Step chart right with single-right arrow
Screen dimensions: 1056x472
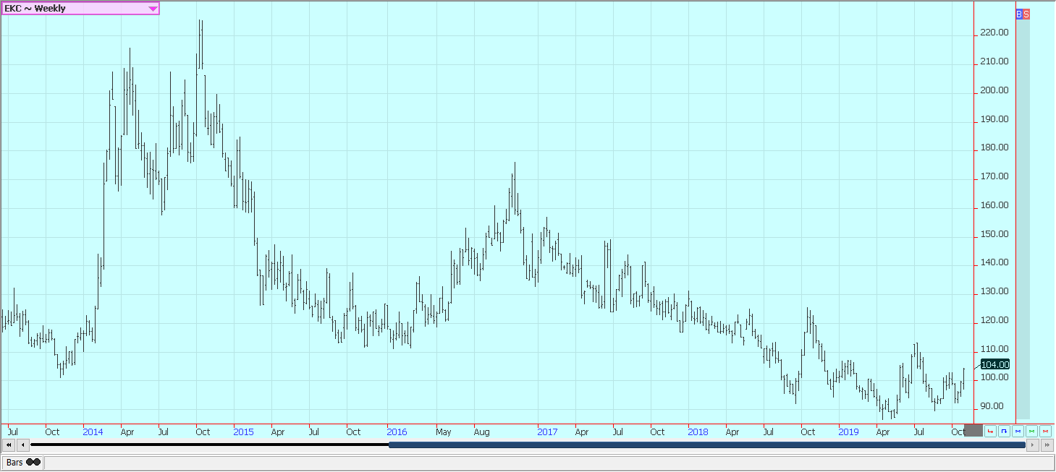pos(1033,445)
